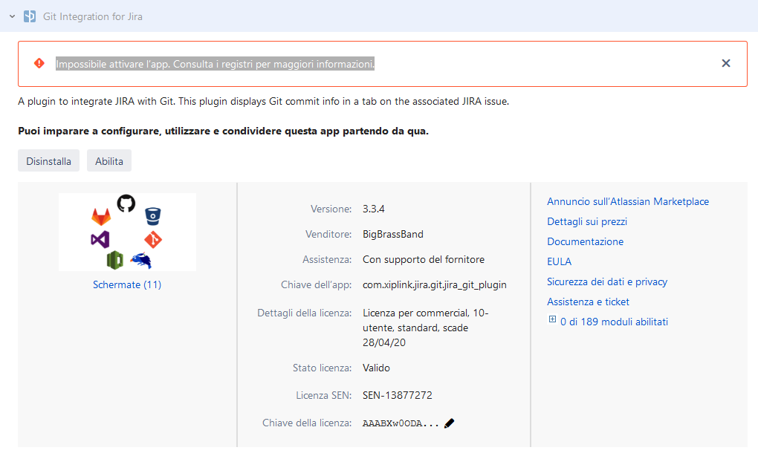Collapse the Git Integration for Jira row

click(12, 16)
